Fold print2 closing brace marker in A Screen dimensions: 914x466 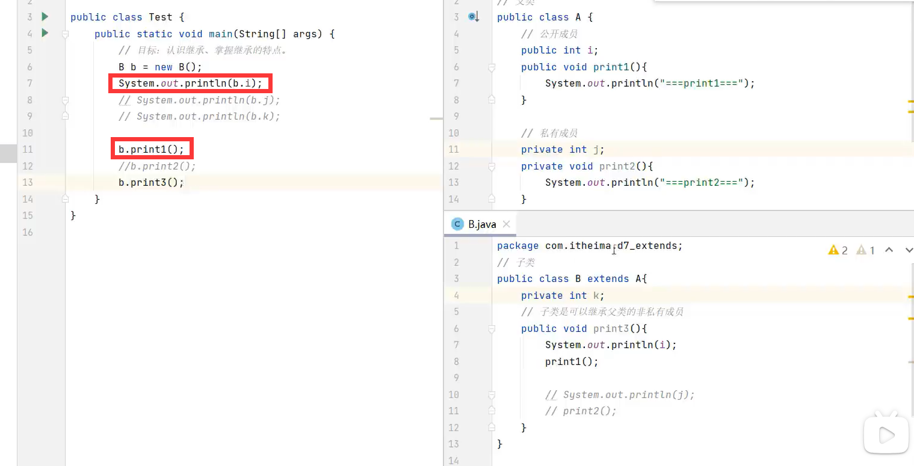coord(492,199)
